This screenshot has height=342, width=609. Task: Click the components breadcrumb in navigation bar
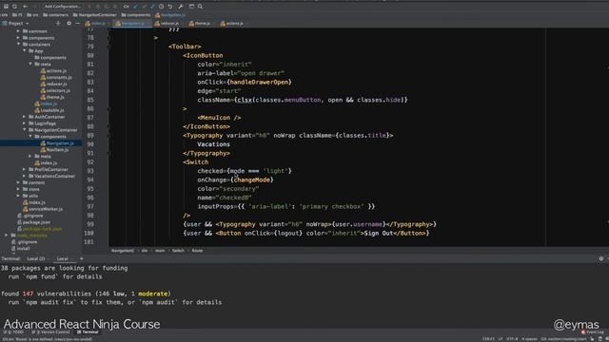coord(136,15)
